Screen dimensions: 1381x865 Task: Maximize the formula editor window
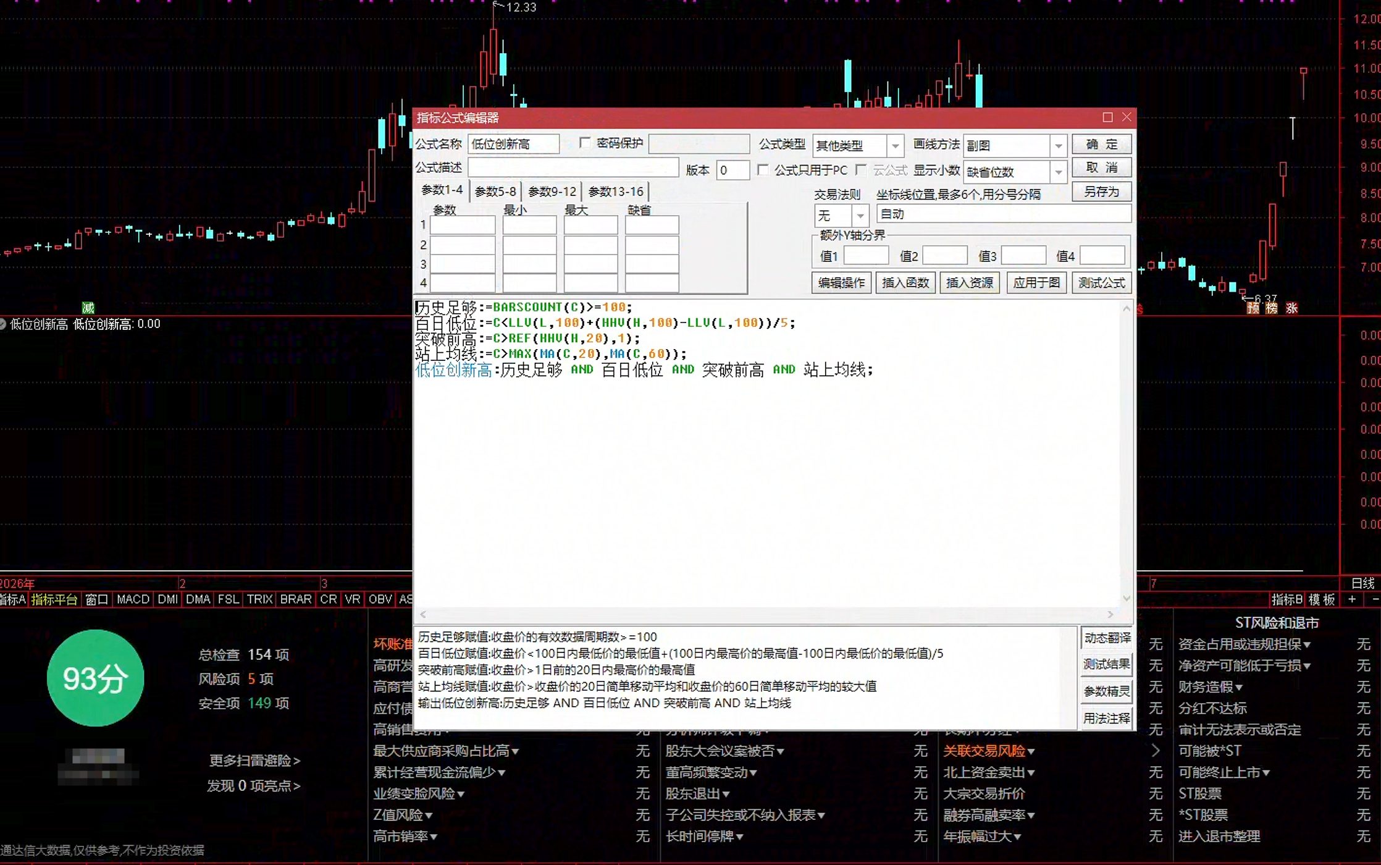(1107, 117)
